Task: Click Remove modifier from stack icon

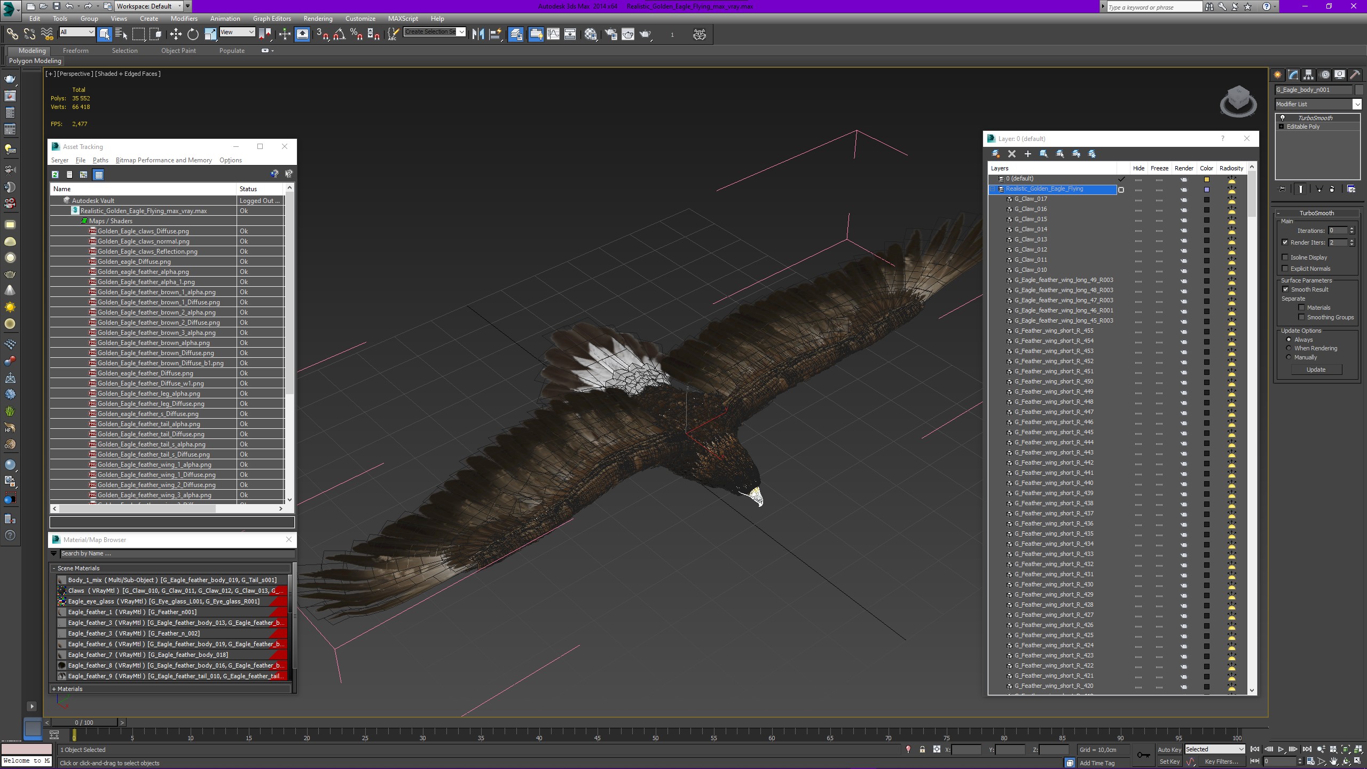Action: pos(1332,189)
